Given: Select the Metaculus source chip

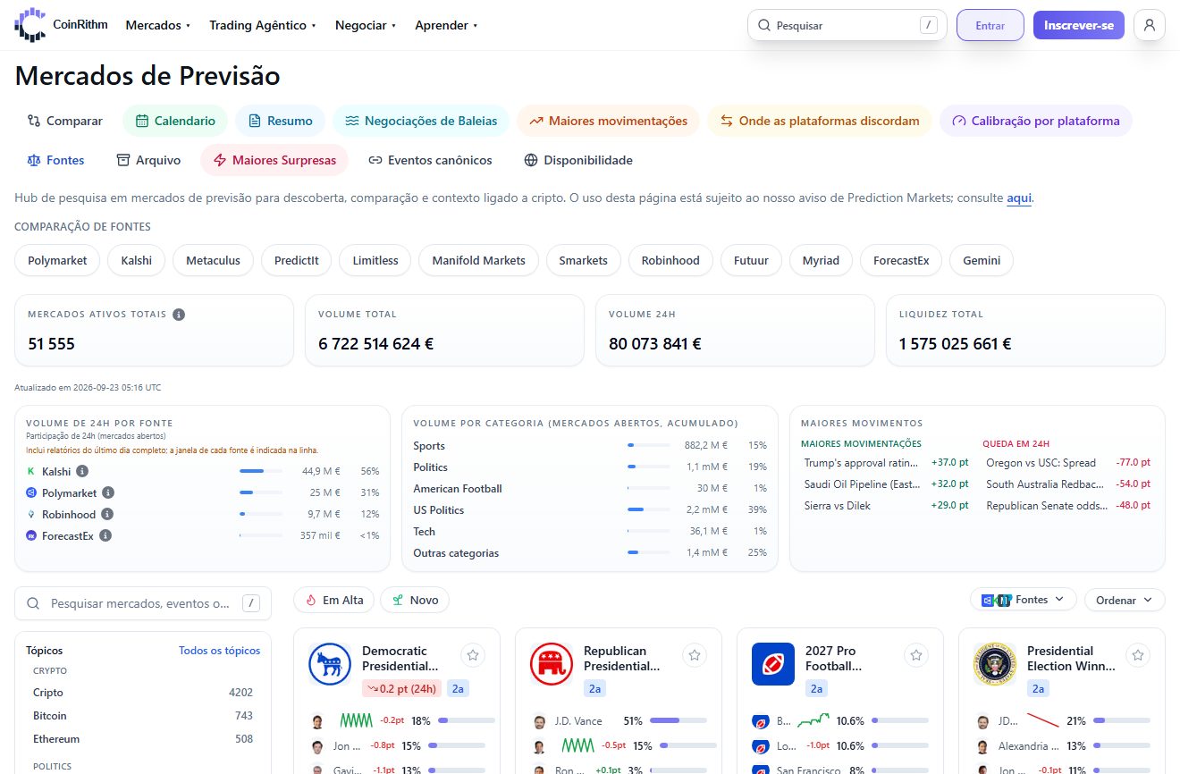Looking at the screenshot, I should pos(213,260).
